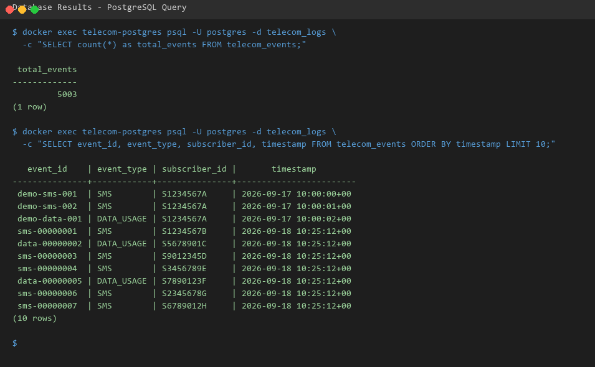Click subscriber S9012345D
595x367 pixels.
(184, 256)
